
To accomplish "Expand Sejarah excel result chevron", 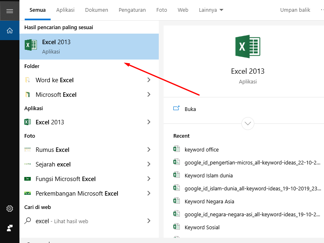I will tap(149, 164).
